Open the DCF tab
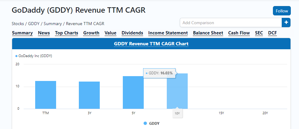The width and height of the screenshot is (299, 129). (272, 33)
